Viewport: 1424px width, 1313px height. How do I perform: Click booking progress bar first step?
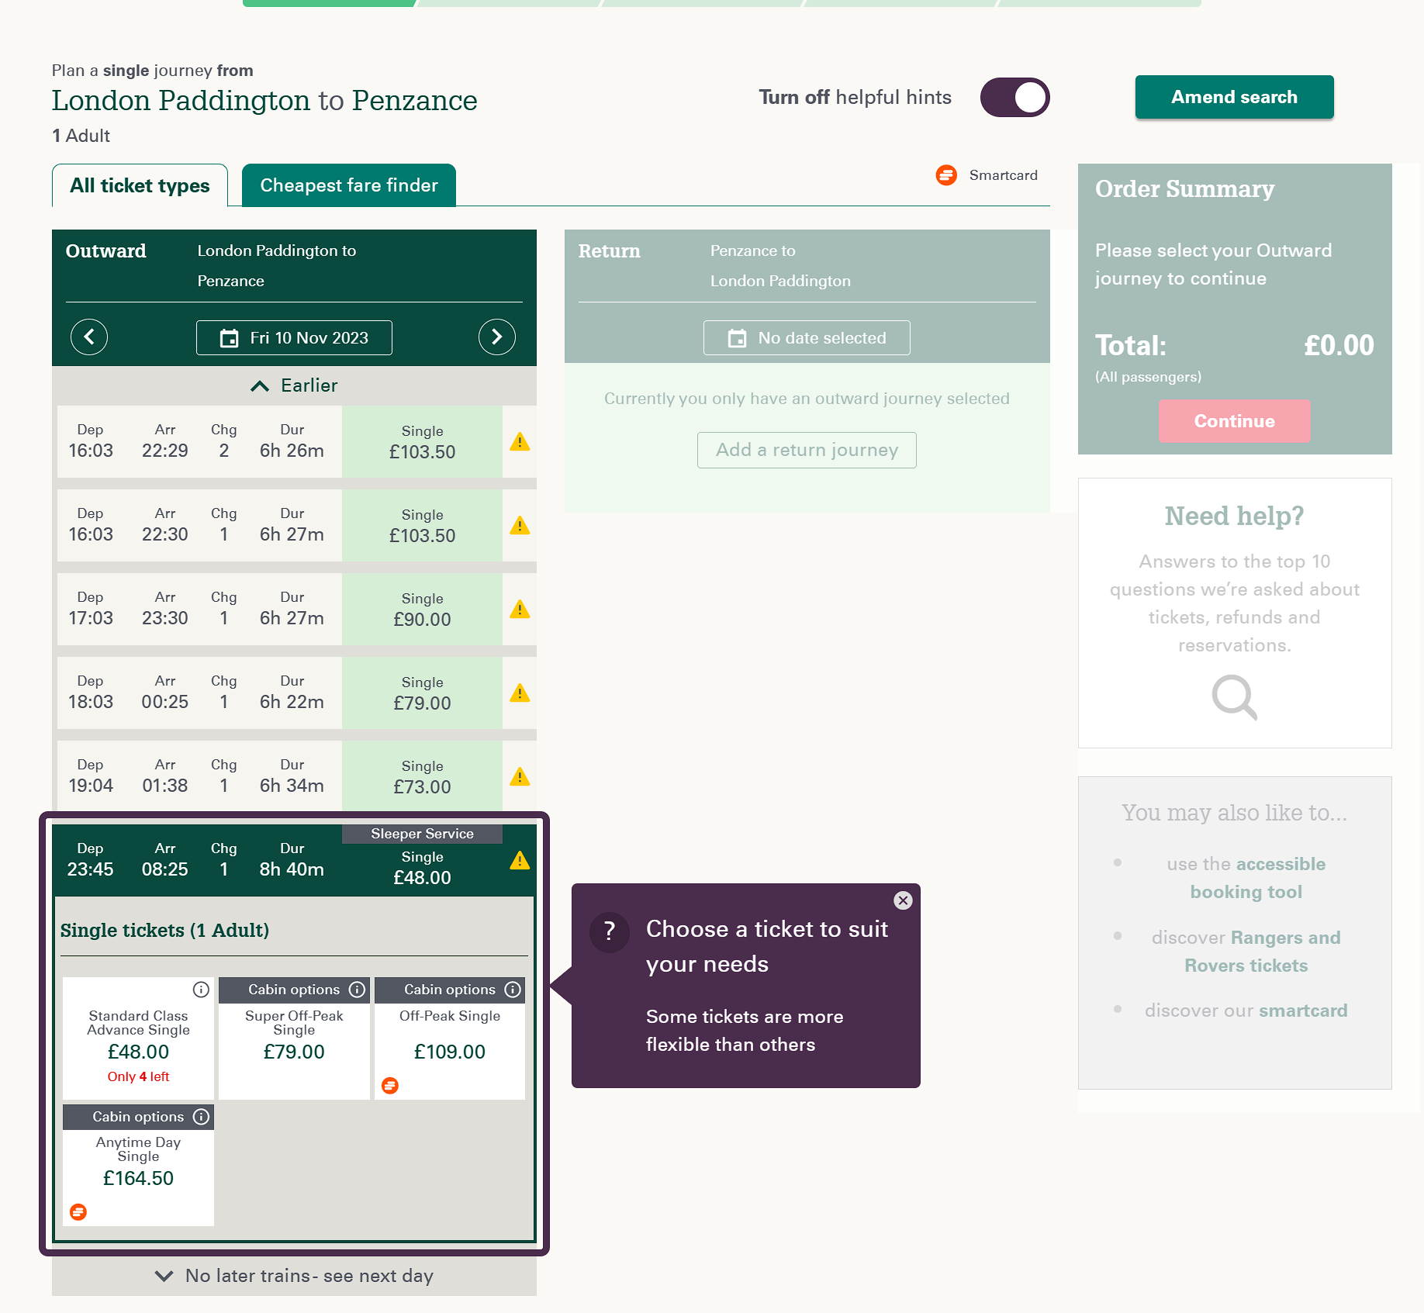[330, 3]
